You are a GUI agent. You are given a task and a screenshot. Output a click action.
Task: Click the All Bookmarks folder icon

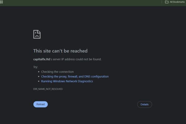tap(167, 2)
